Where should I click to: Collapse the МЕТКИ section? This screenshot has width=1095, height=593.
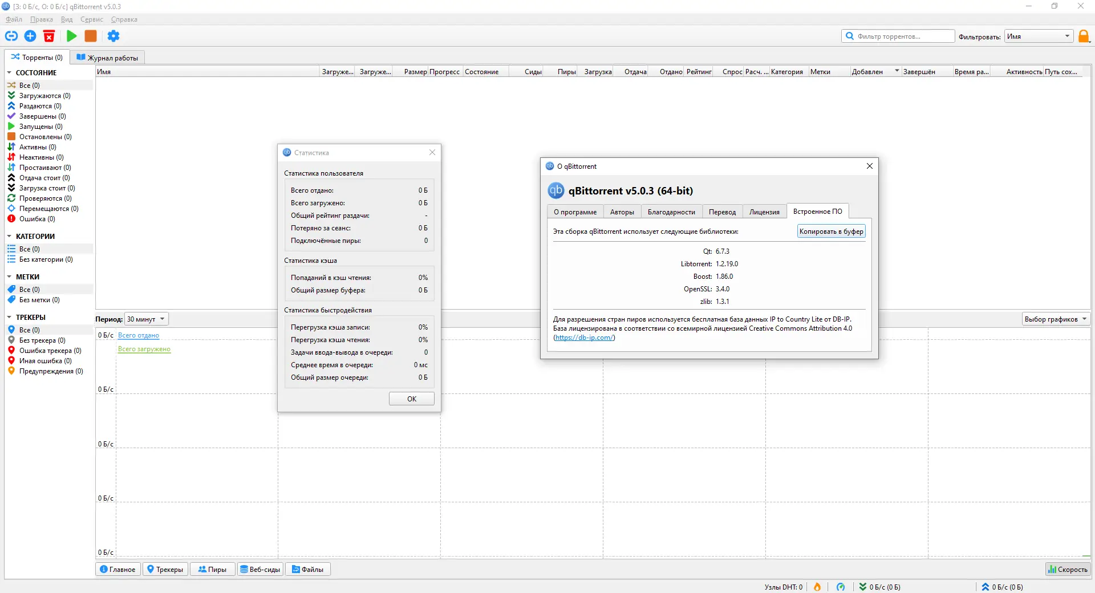point(9,277)
